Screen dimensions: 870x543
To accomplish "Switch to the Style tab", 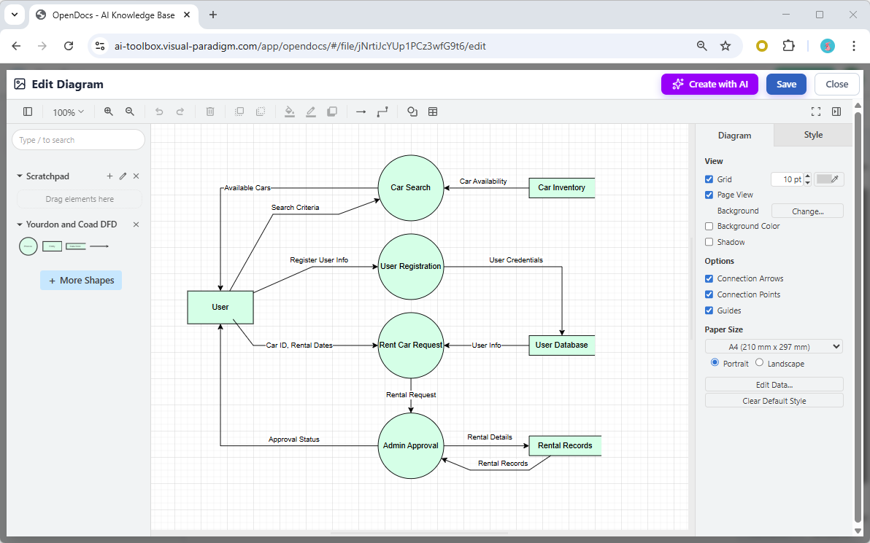I will (812, 135).
